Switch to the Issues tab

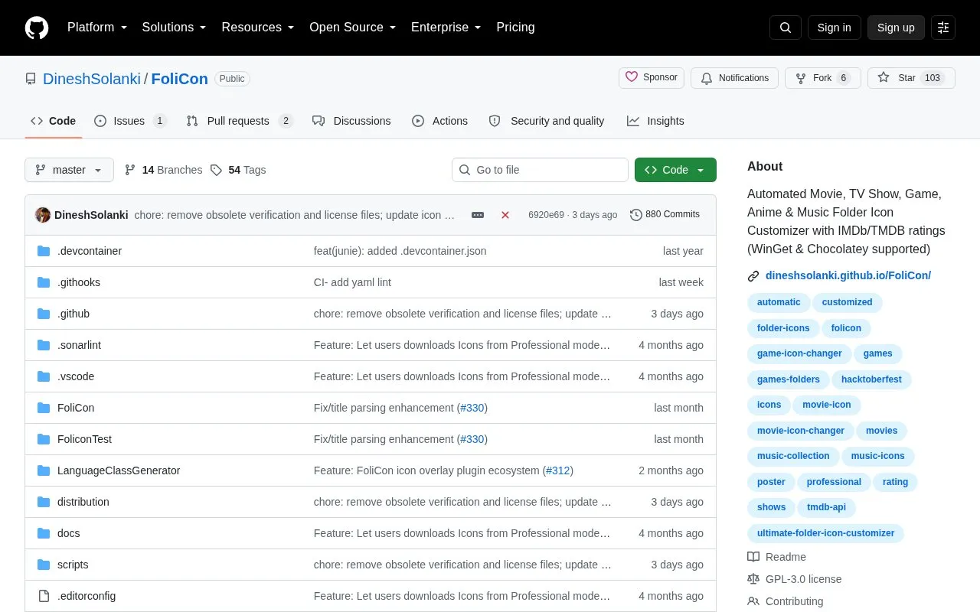click(130, 121)
